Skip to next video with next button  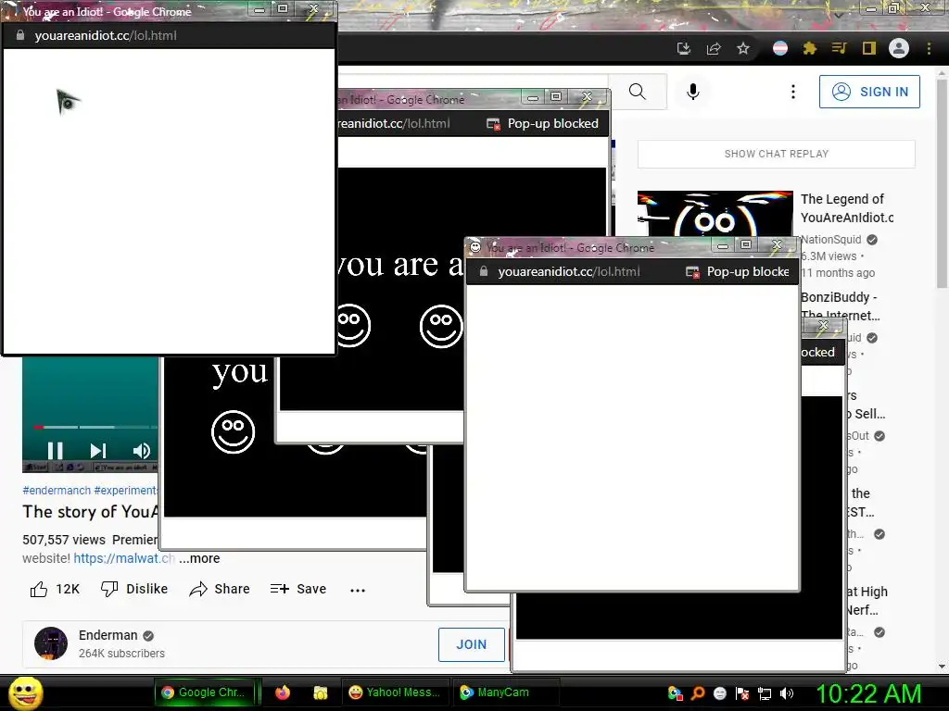pos(98,451)
